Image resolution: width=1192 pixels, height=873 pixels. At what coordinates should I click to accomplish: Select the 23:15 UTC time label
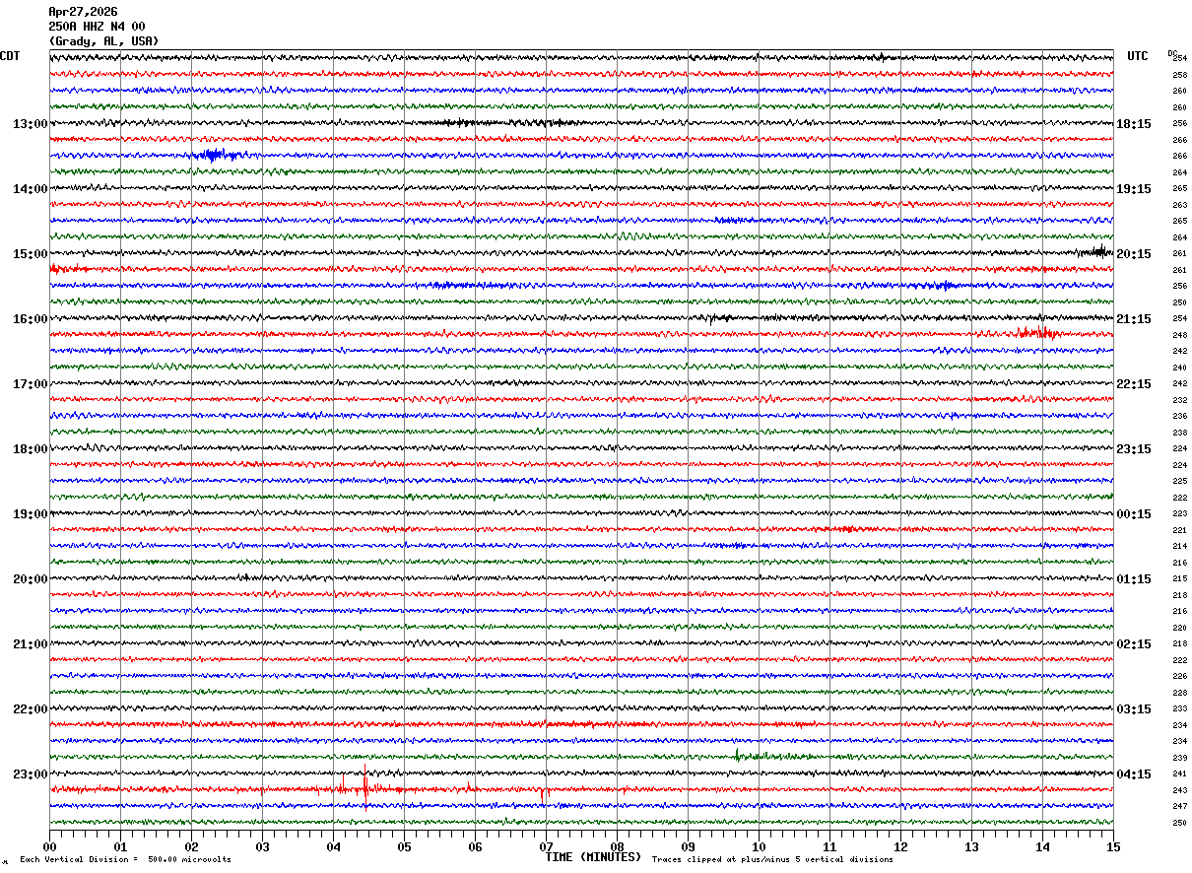point(1134,449)
